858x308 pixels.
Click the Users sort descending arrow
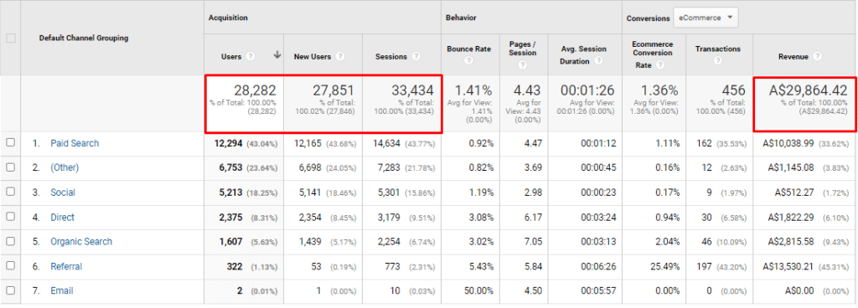(277, 55)
